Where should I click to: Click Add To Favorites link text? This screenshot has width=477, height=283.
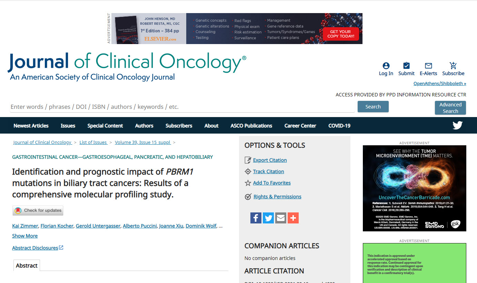[x=272, y=183]
